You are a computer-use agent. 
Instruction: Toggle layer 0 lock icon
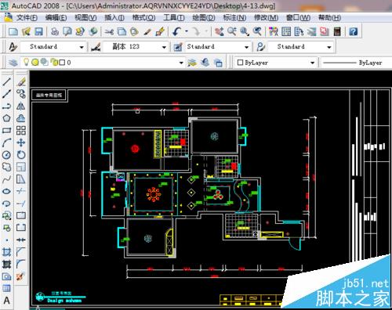tap(54, 62)
